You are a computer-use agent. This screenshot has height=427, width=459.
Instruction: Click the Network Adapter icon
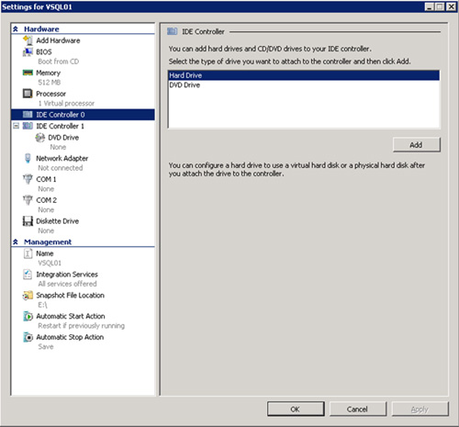coord(28,158)
